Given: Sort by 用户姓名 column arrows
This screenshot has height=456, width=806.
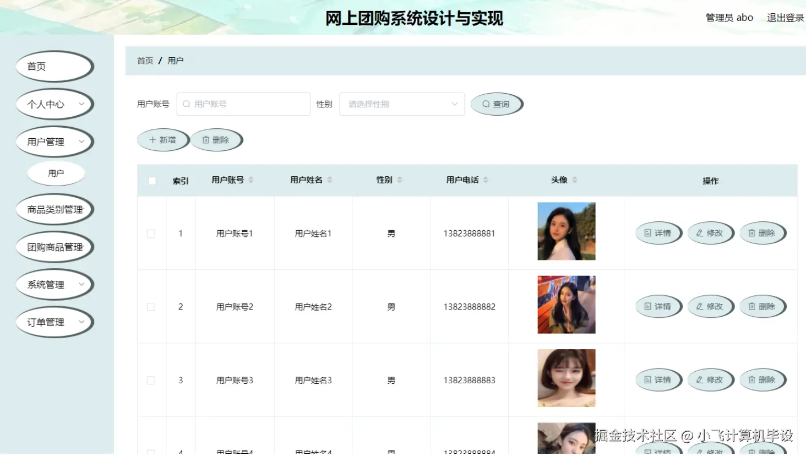Looking at the screenshot, I should click(x=330, y=180).
